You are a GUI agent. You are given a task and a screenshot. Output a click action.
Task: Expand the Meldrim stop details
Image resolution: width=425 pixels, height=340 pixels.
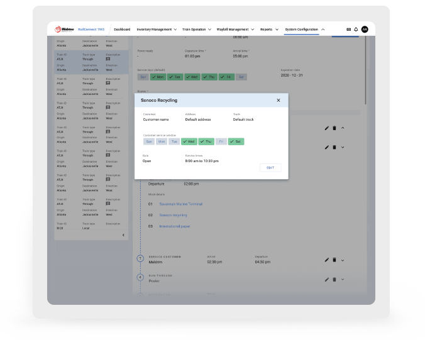[x=343, y=260]
